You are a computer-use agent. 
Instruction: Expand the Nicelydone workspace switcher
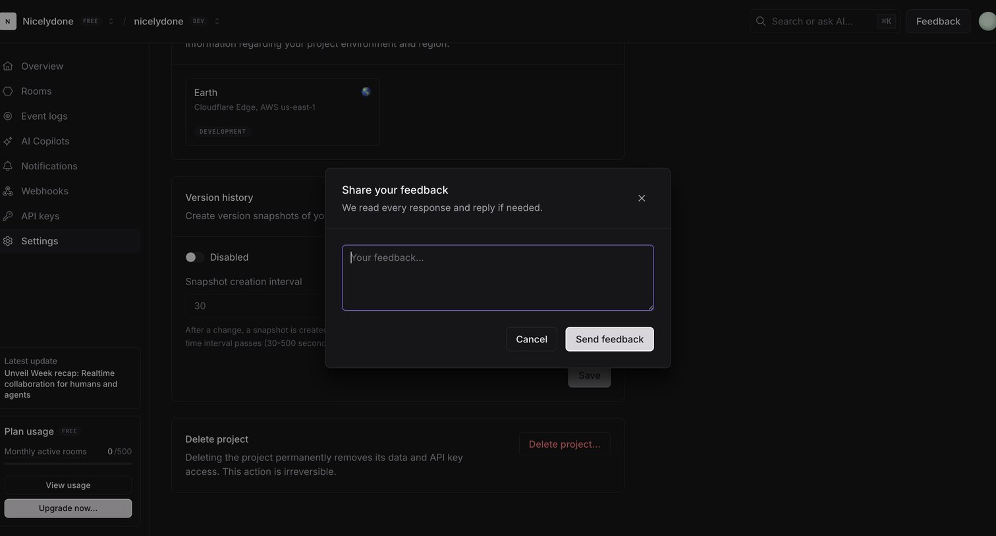tap(111, 21)
